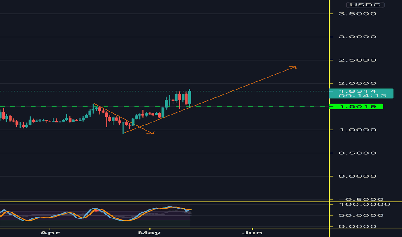Select the 3.0000 price axis label

click(x=358, y=37)
